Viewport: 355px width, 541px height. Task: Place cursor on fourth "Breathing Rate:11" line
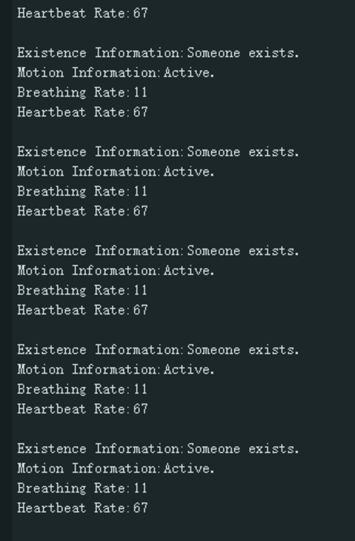tap(83, 389)
